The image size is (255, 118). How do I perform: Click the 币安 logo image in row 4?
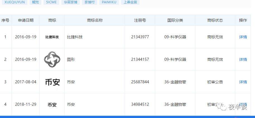(x=52, y=105)
